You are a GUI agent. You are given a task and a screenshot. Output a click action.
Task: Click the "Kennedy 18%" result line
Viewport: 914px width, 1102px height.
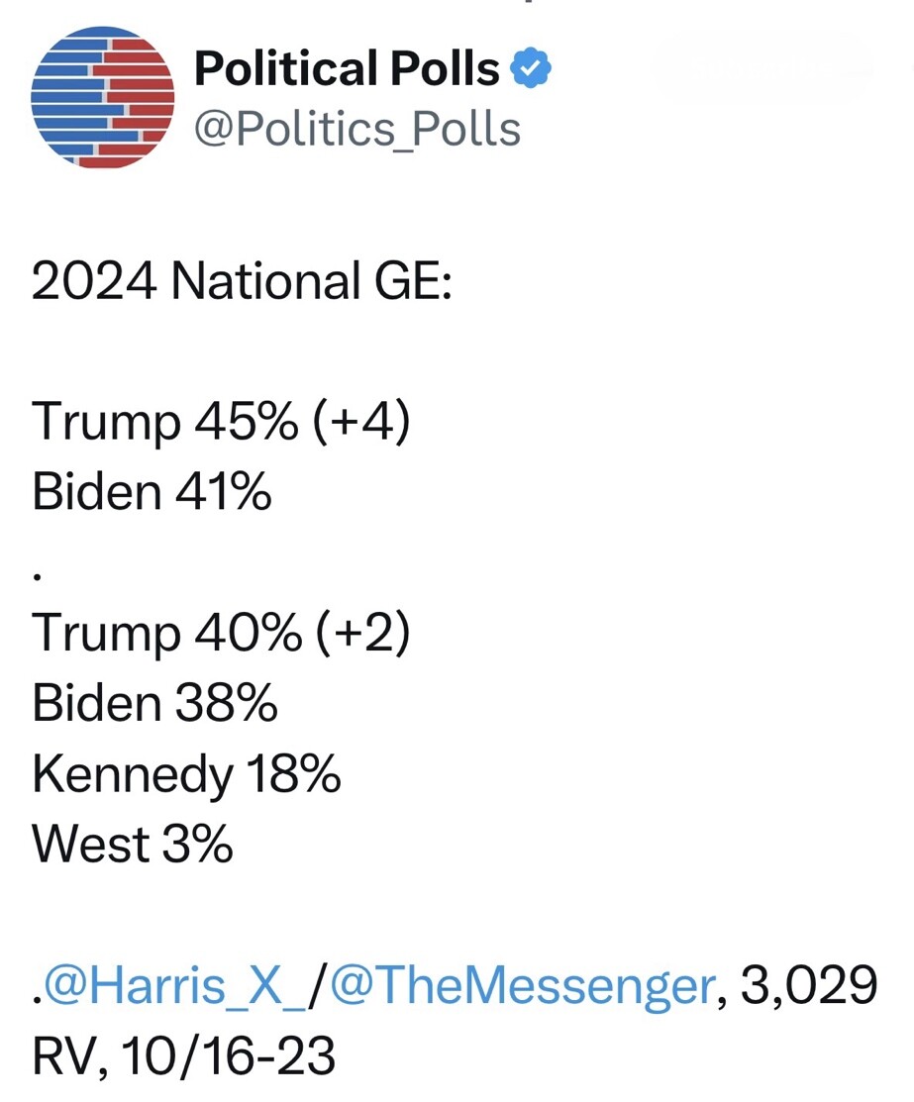186,774
